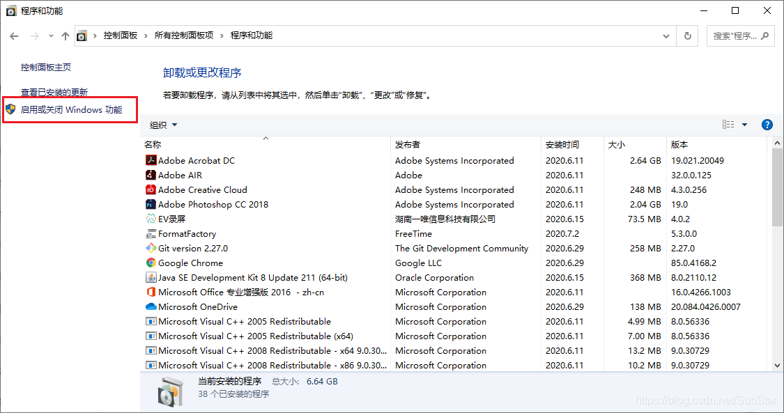
Task: Click the publisher The Git Development Community
Action: (x=461, y=248)
